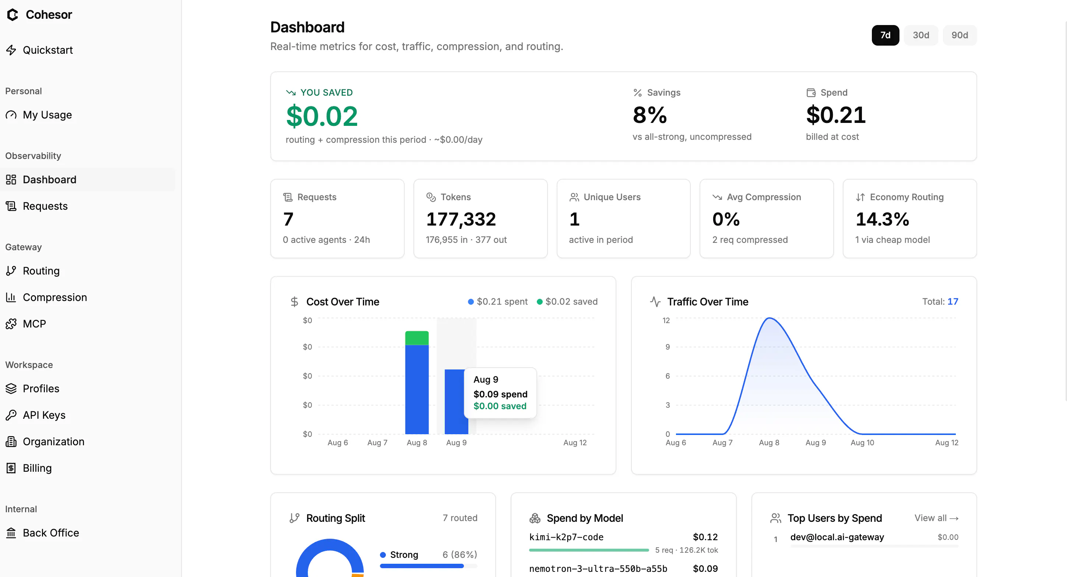Screen dimensions: 1067x577
Task: Click the kimi-k2p7-code model name
Action: pos(566,537)
